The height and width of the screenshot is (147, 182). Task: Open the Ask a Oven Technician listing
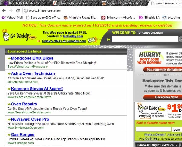click(x=33, y=74)
